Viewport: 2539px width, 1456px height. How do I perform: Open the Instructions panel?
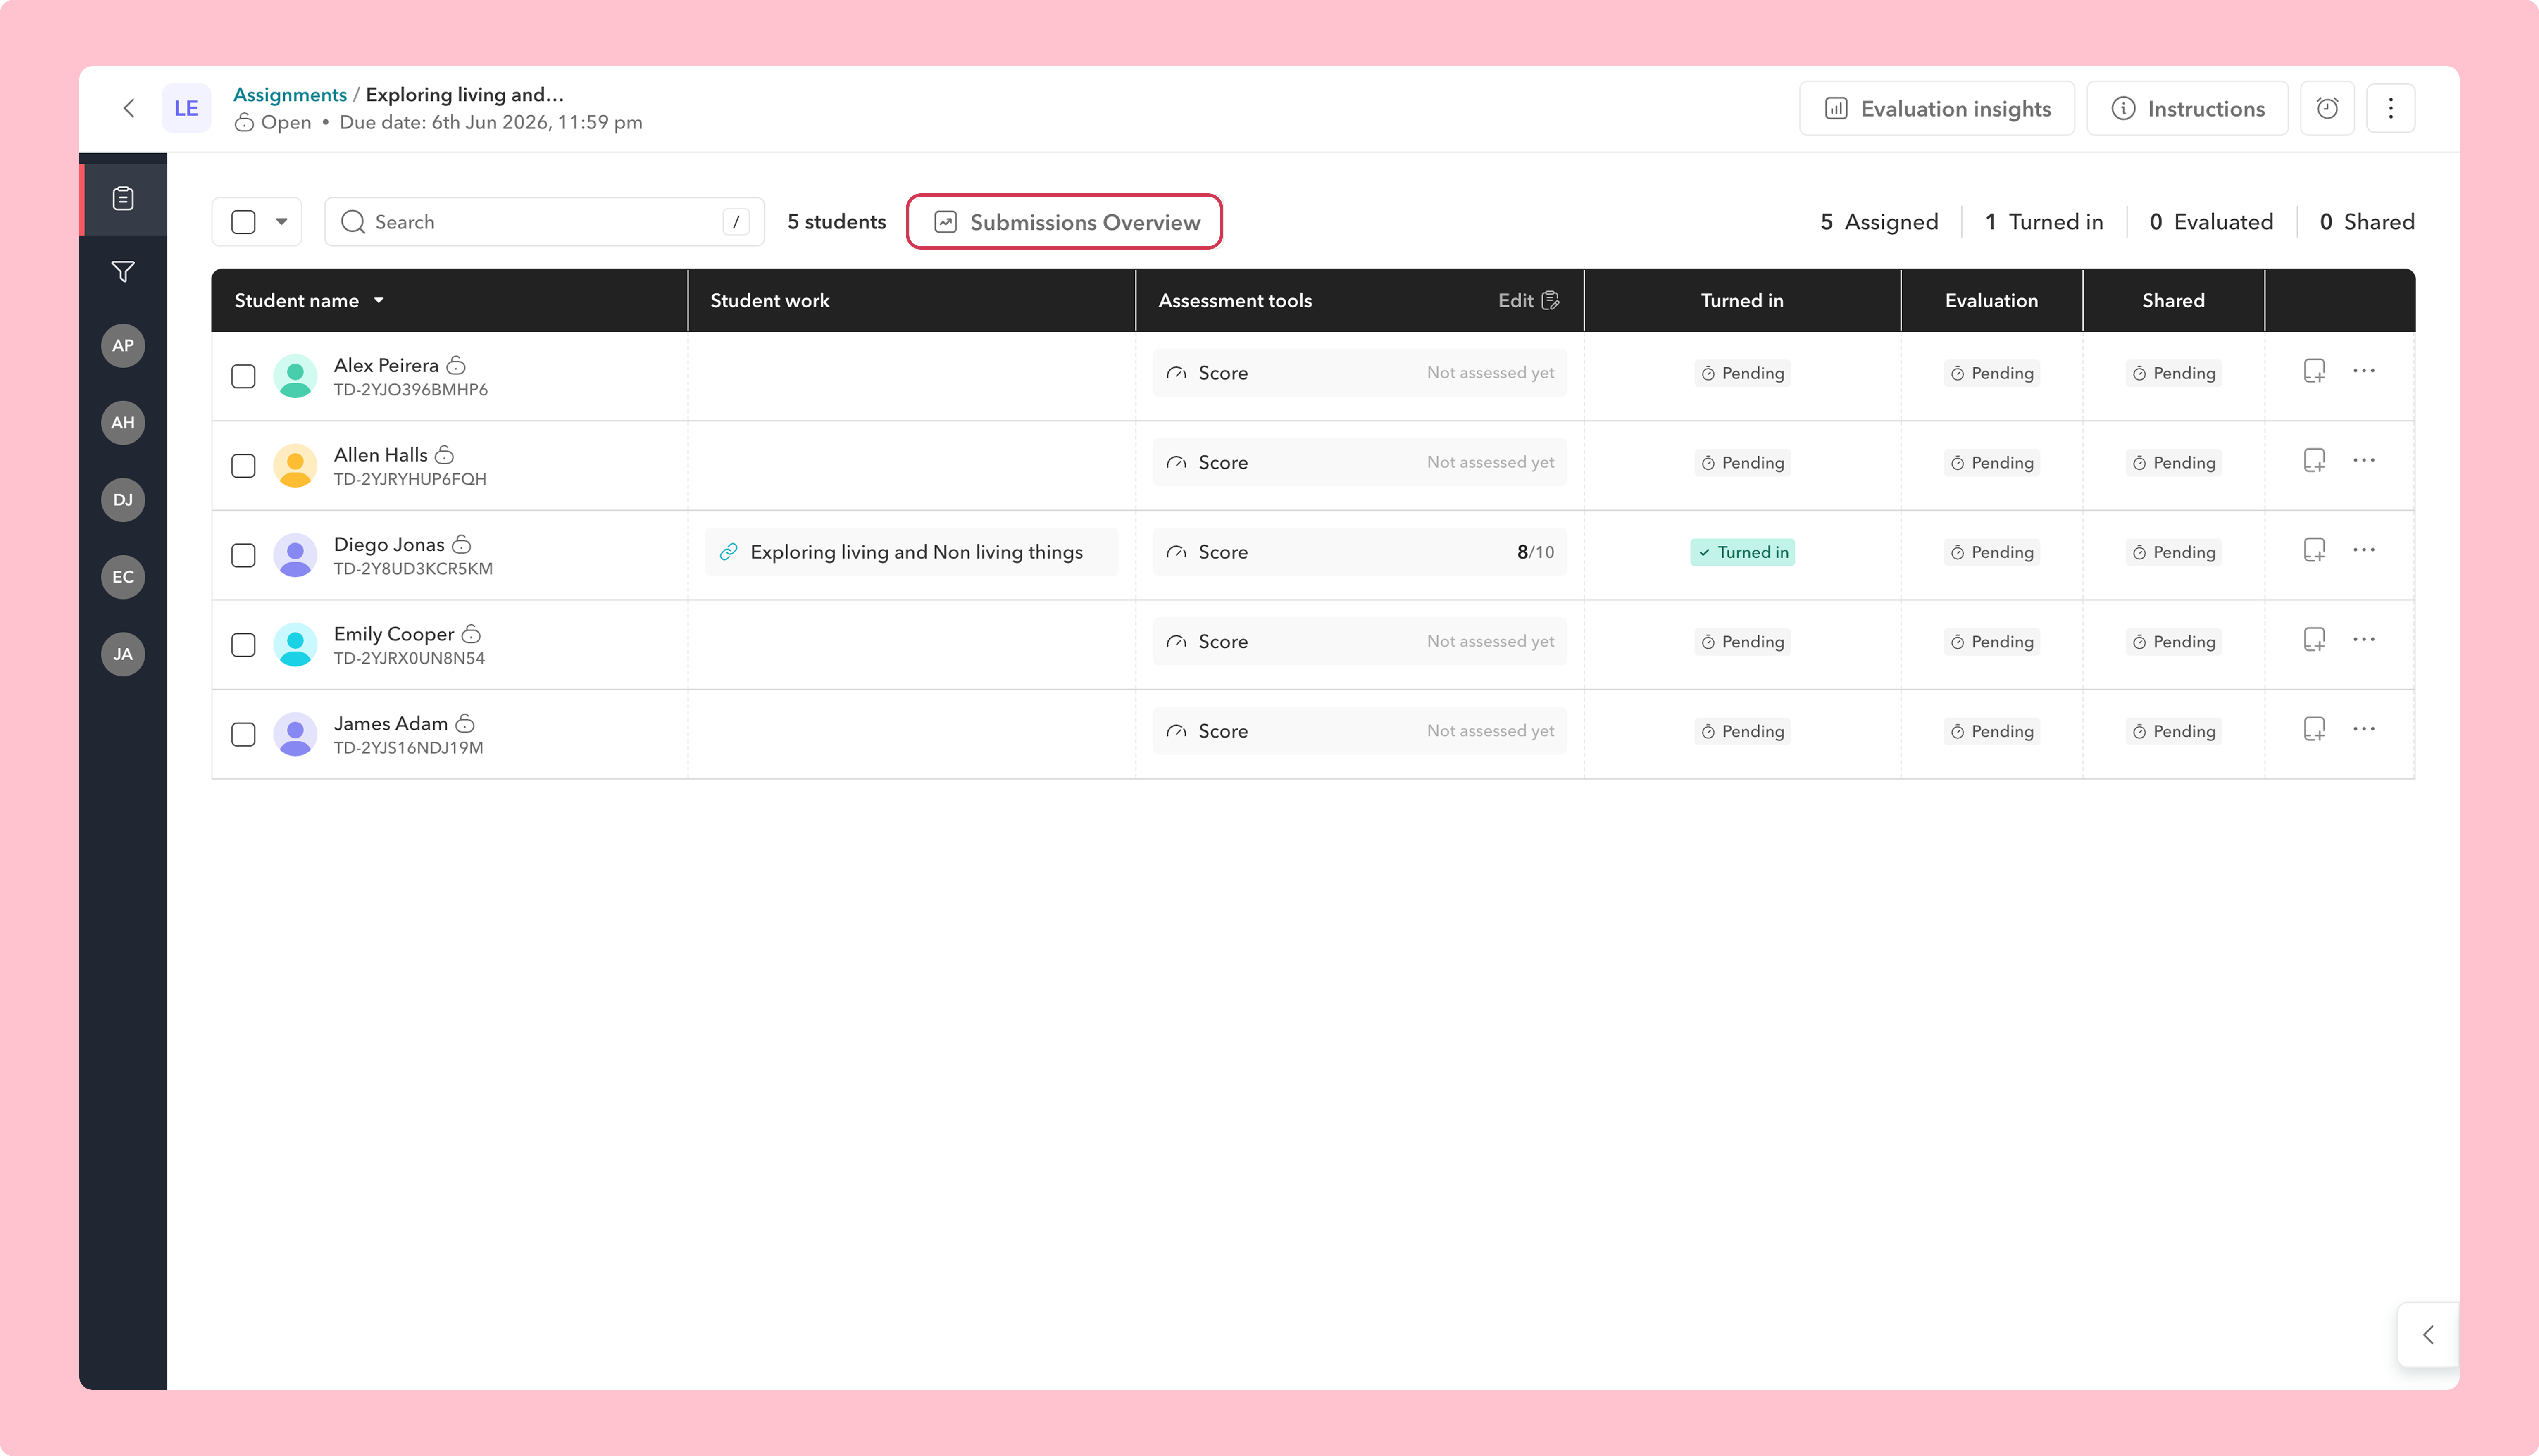coord(2188,108)
